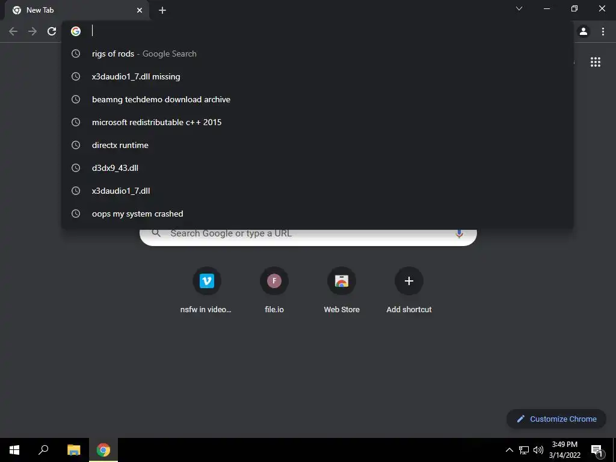The width and height of the screenshot is (616, 462).
Task: Open File Explorer from the taskbar
Action: click(73, 450)
